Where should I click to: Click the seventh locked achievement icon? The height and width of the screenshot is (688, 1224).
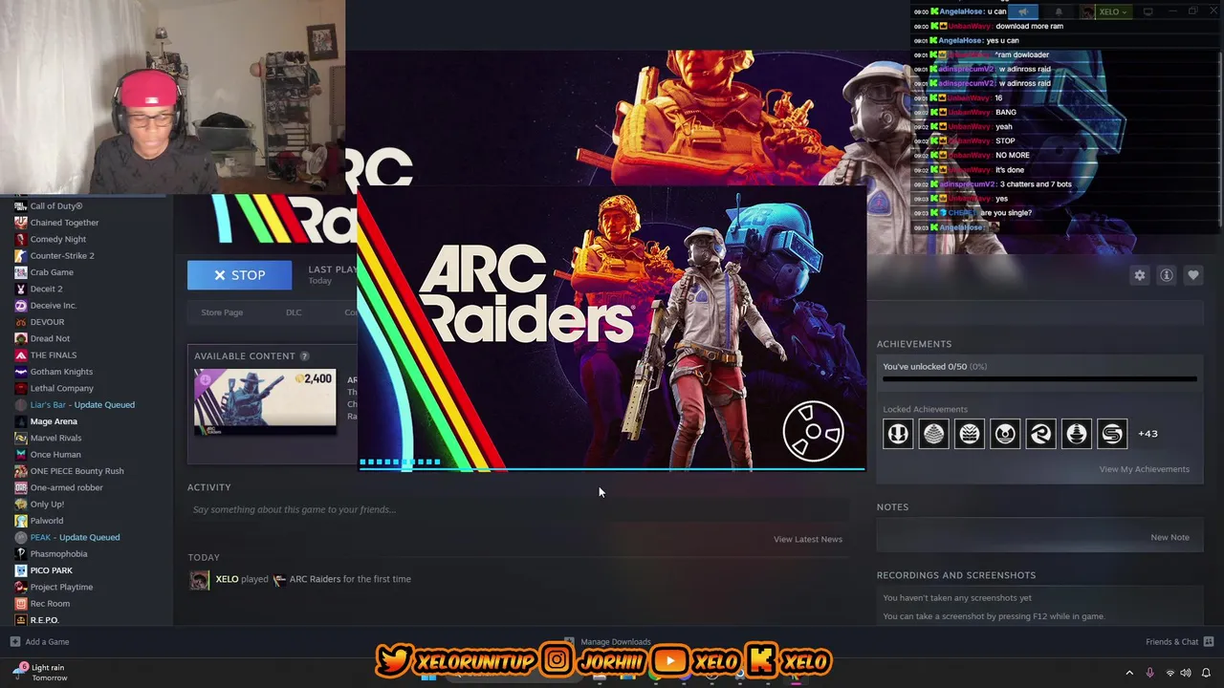point(1112,434)
